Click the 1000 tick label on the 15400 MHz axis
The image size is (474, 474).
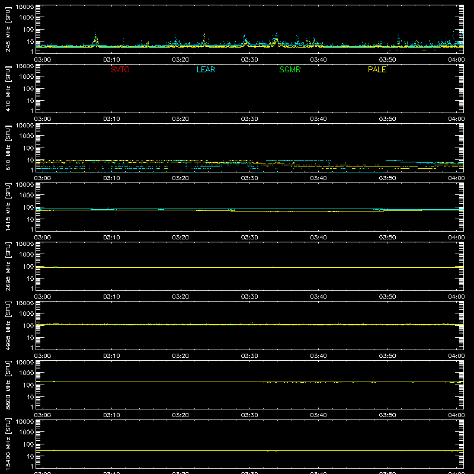click(x=27, y=433)
